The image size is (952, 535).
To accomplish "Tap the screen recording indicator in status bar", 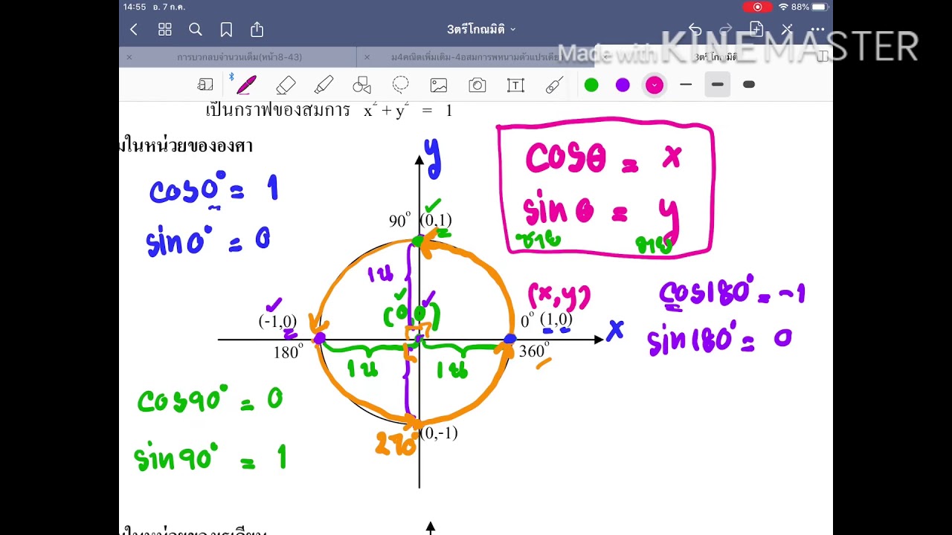I will click(757, 7).
